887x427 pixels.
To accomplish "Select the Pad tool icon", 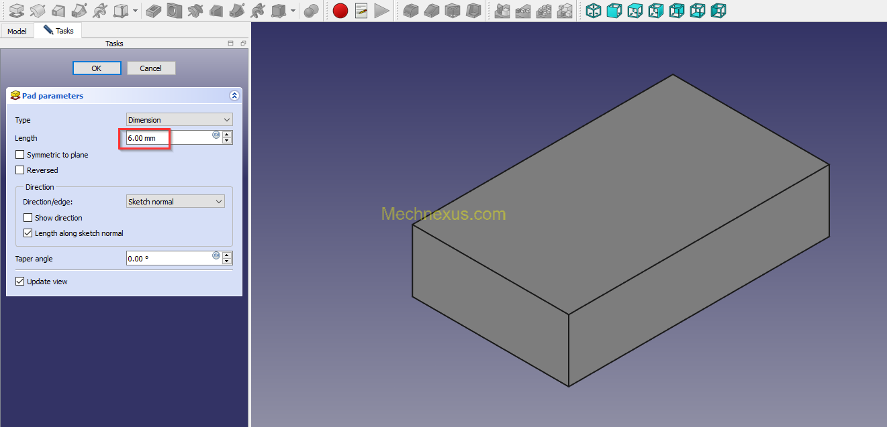I will [16, 11].
